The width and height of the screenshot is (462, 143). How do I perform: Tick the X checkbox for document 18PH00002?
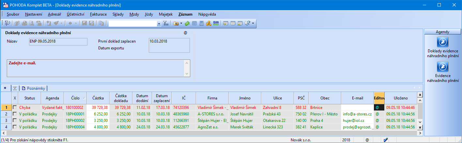[x=15, y=121]
